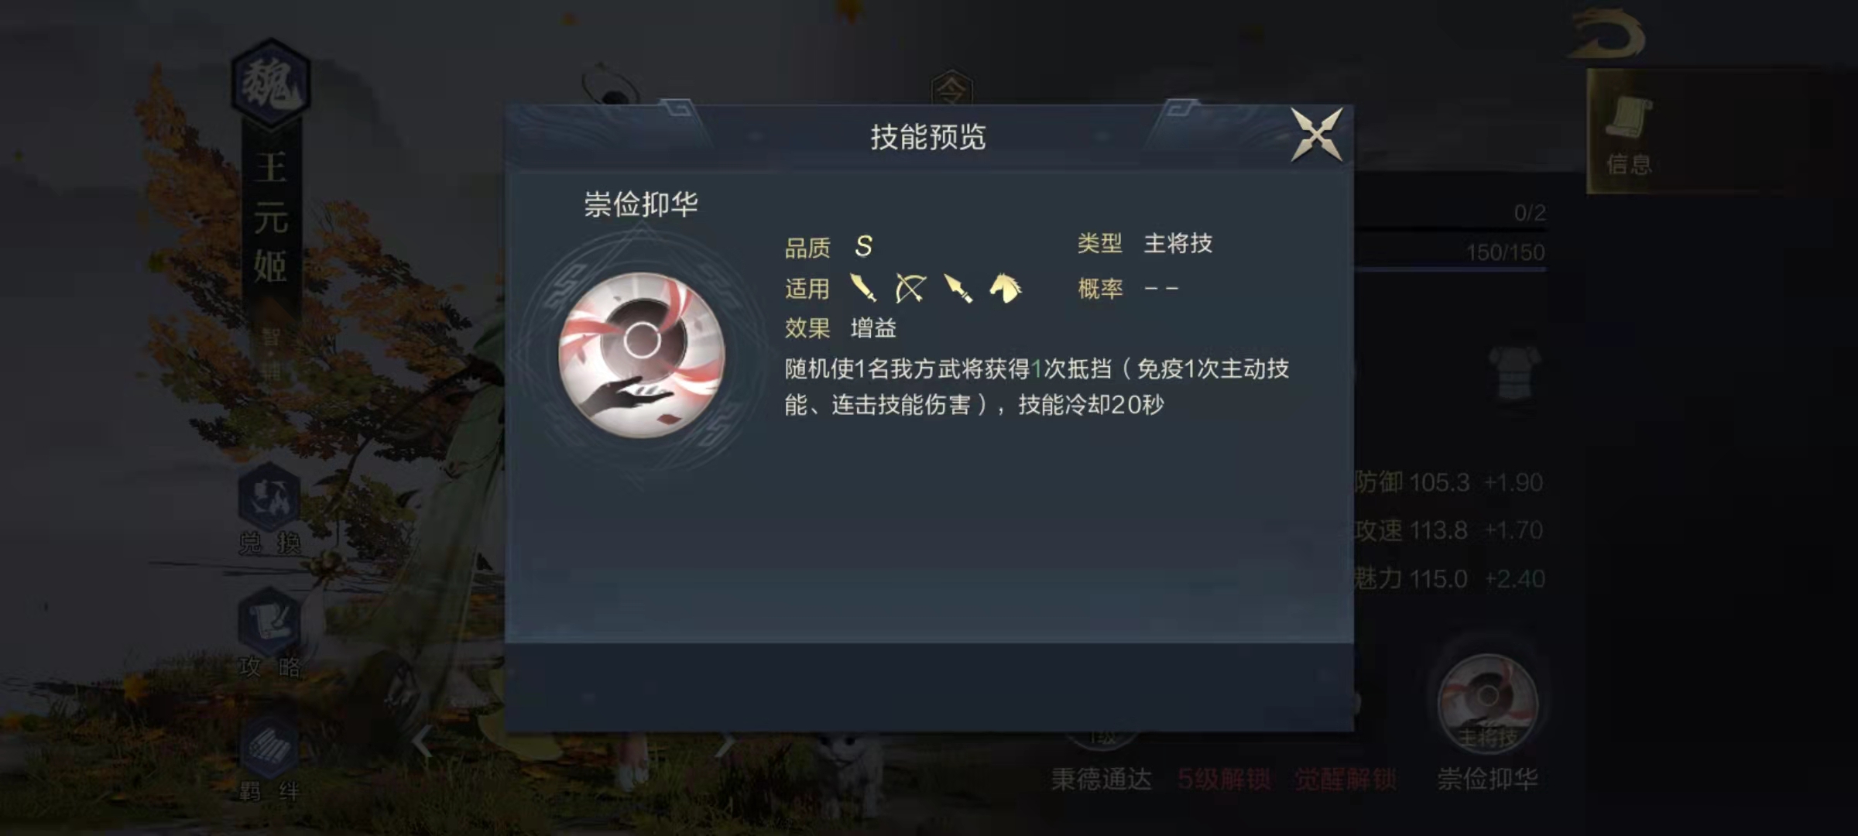Tap the sword troop type icon
The height and width of the screenshot is (836, 1858).
(x=862, y=288)
